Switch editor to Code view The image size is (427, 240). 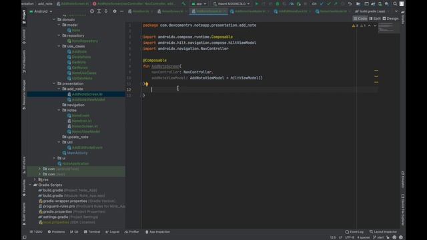click(x=360, y=19)
